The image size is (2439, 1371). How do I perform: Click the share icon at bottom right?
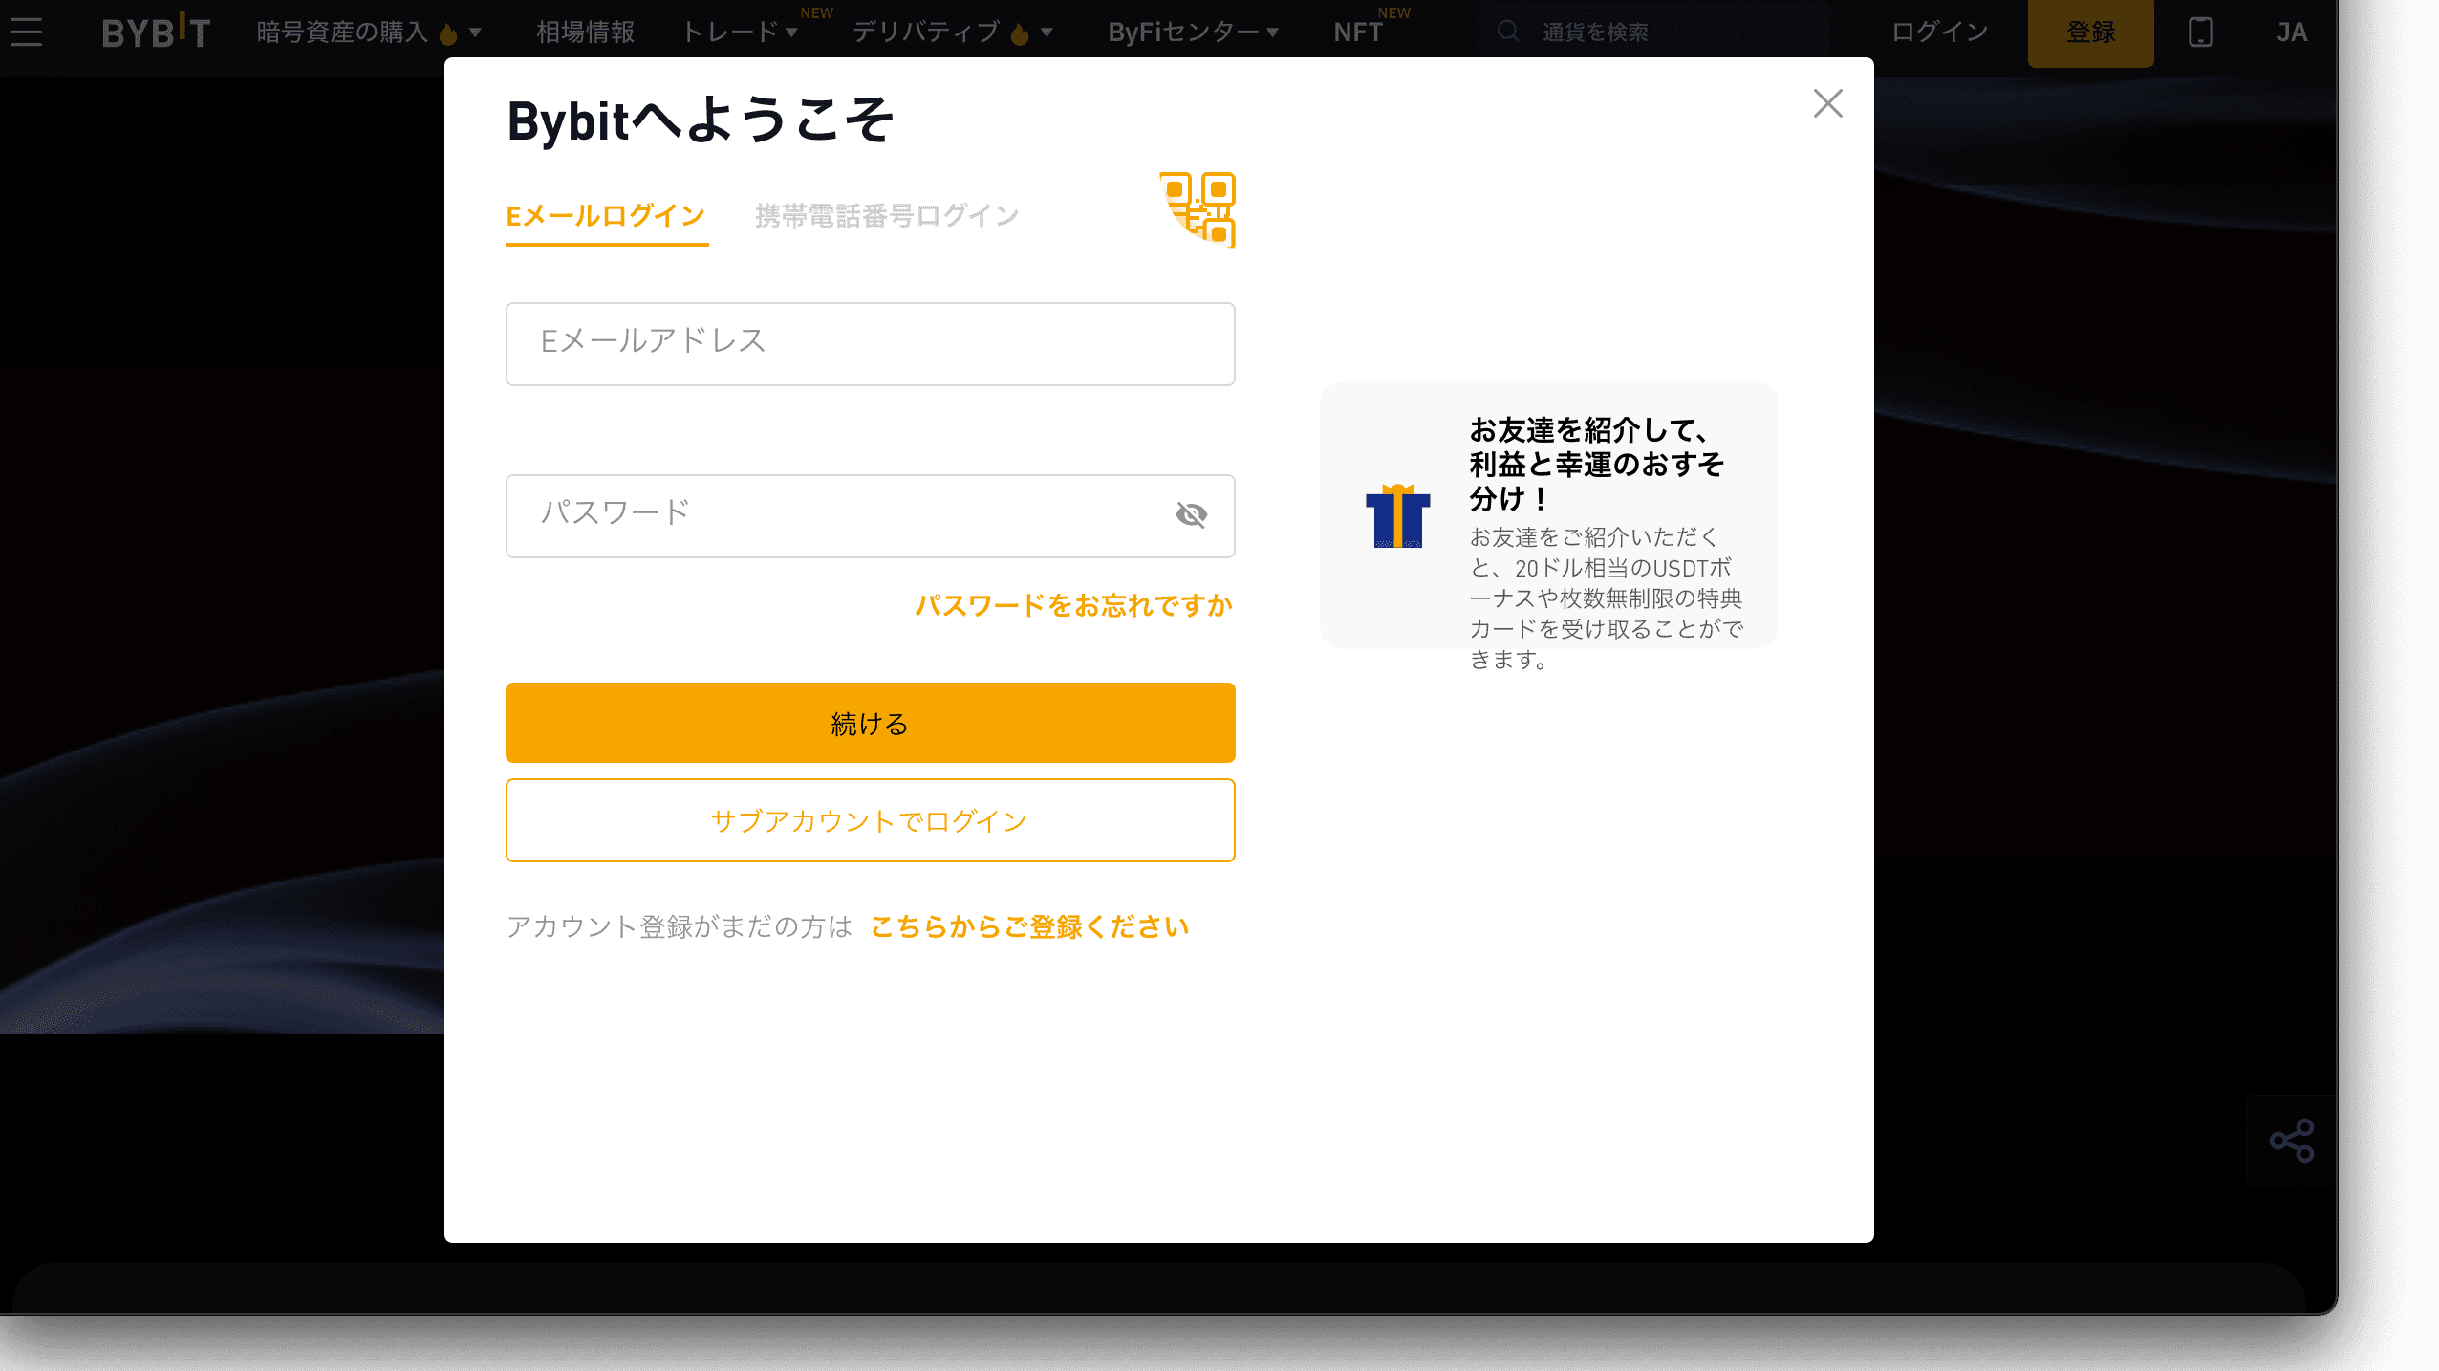tap(2292, 1140)
